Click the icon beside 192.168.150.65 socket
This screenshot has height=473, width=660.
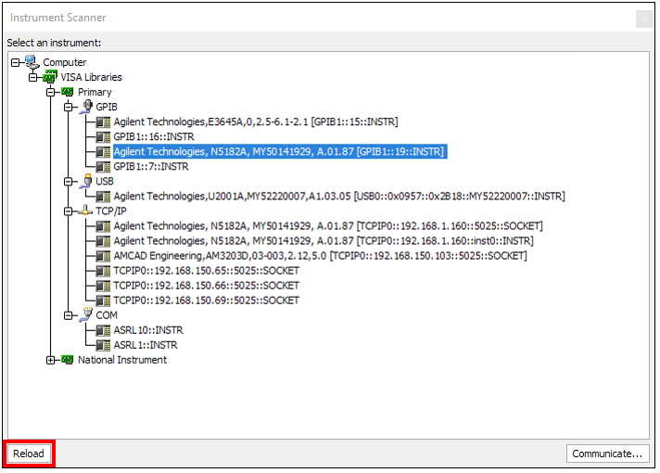(103, 271)
